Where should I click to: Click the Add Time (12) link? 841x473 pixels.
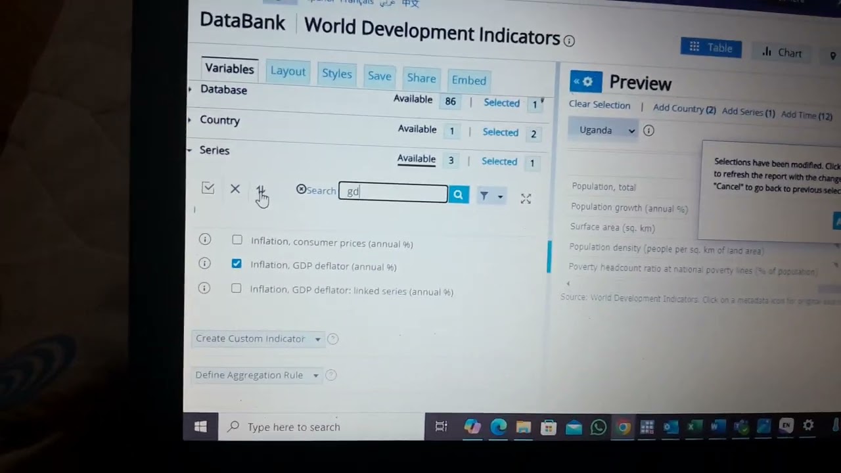tap(807, 115)
